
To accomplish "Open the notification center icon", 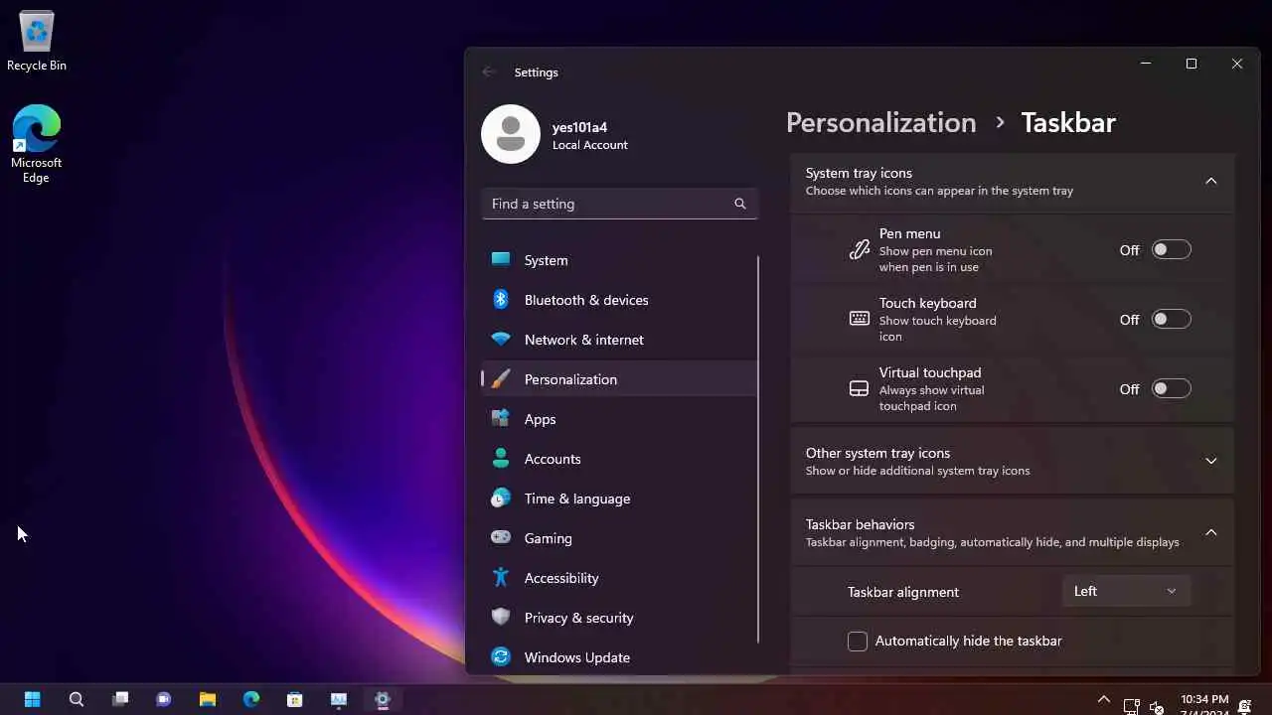I will point(1245,707).
